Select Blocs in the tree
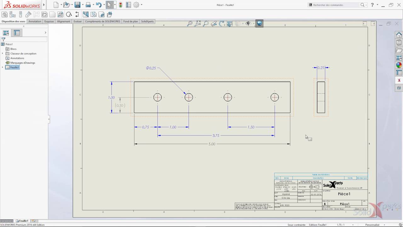Screen dimensions: 403x227 [13, 49]
